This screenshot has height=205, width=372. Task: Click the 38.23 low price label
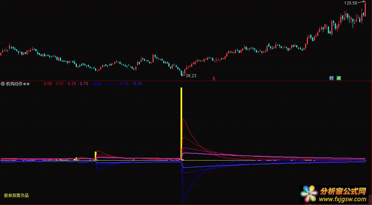(x=191, y=76)
